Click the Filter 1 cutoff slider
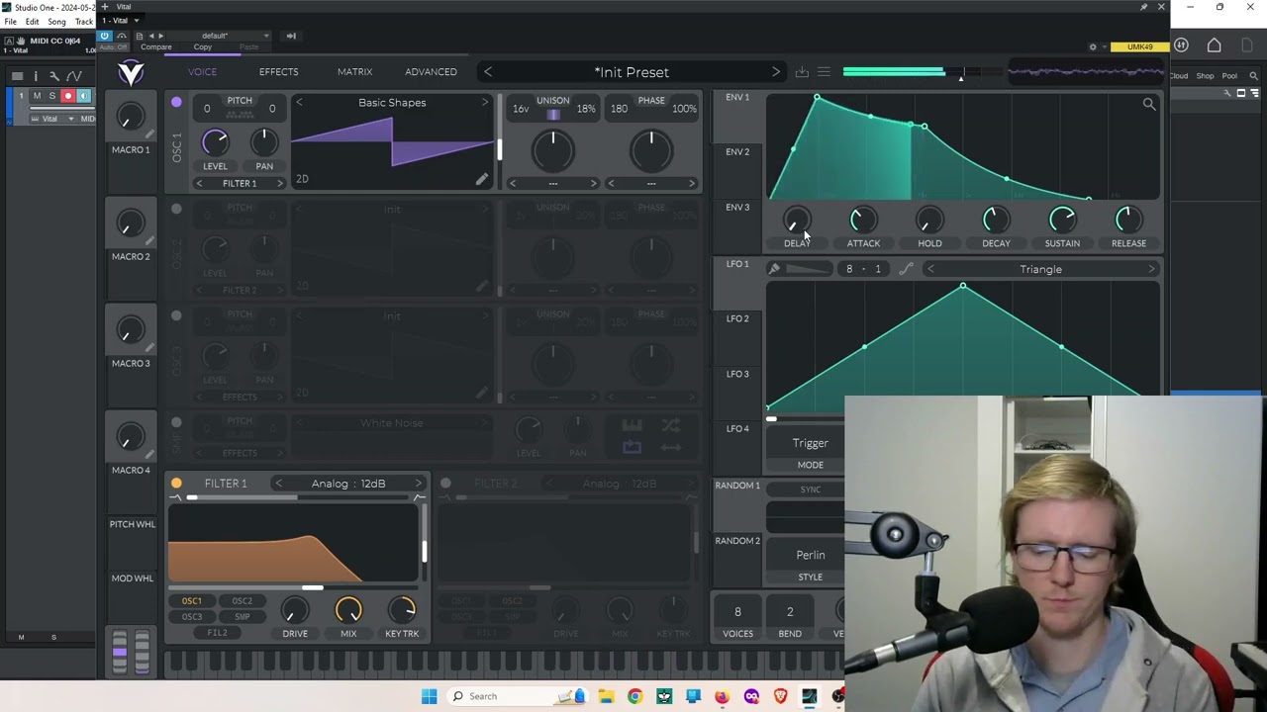The width and height of the screenshot is (1267, 712). point(295,587)
